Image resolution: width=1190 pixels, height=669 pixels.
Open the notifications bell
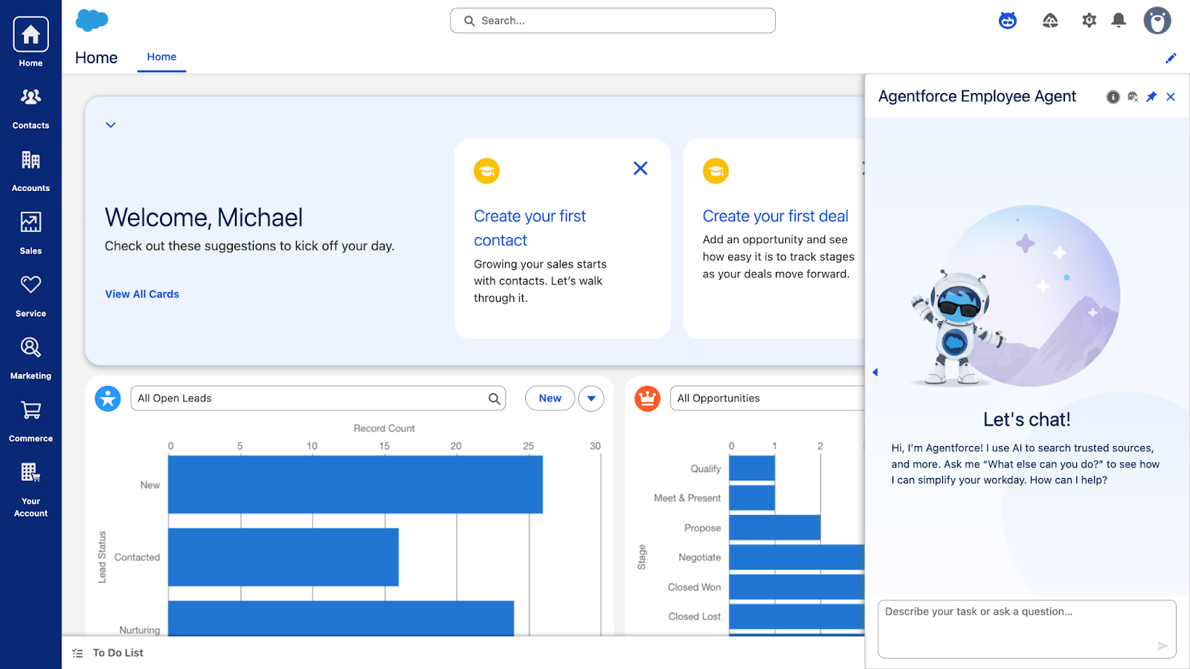[x=1118, y=21]
